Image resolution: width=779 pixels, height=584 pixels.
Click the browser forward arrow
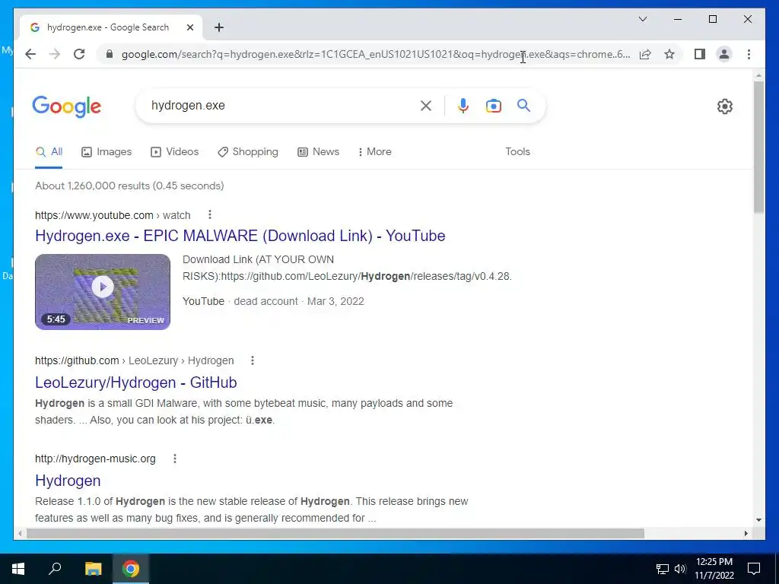click(55, 54)
